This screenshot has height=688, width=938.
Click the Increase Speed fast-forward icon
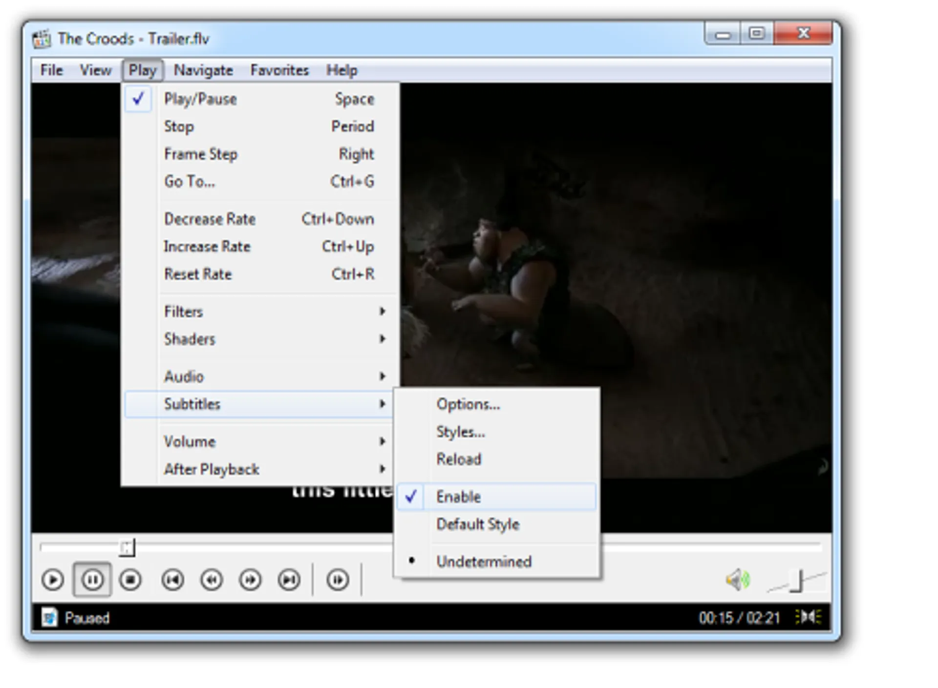(250, 580)
